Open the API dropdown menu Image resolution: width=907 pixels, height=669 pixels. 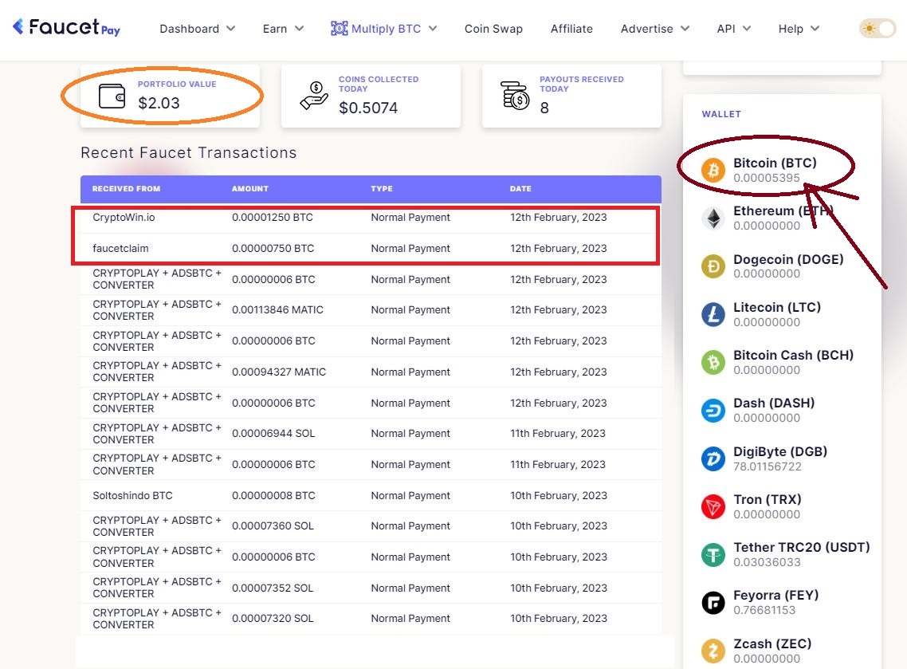(x=733, y=29)
